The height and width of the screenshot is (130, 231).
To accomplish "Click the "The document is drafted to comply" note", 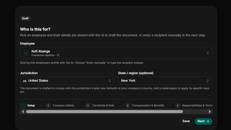I will [115, 90].
